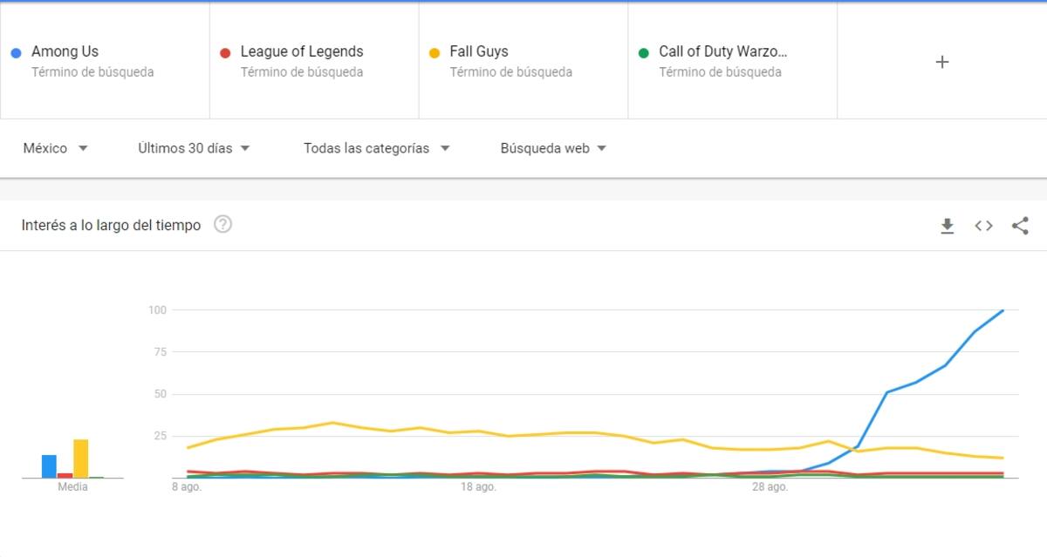Click the Among Us line peak at 100
The image size is (1047, 557).
click(x=1003, y=310)
